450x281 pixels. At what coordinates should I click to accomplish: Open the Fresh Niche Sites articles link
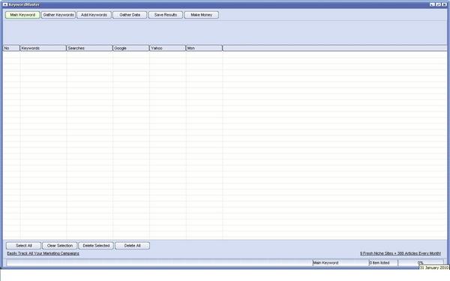400,253
